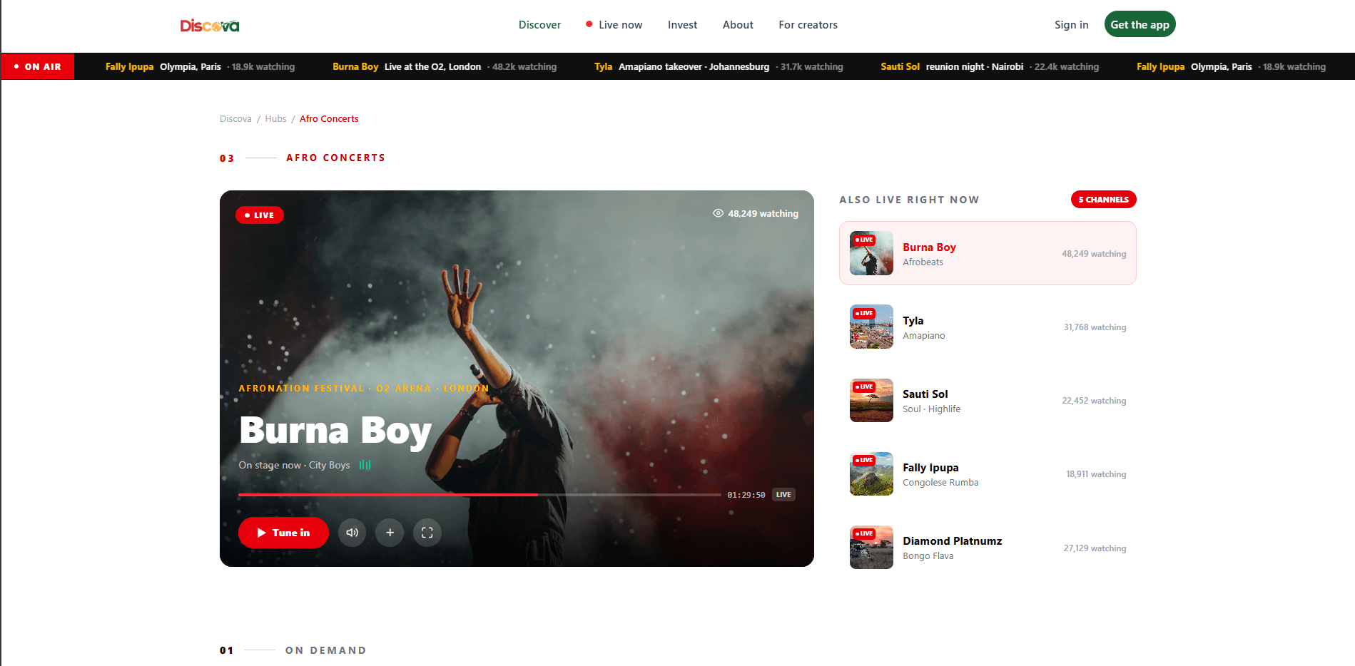Enter fullscreen with the expand icon
1355x666 pixels.
427,533
